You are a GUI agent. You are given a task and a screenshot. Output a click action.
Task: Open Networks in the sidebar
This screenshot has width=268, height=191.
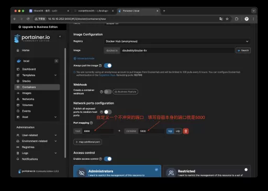37,99
